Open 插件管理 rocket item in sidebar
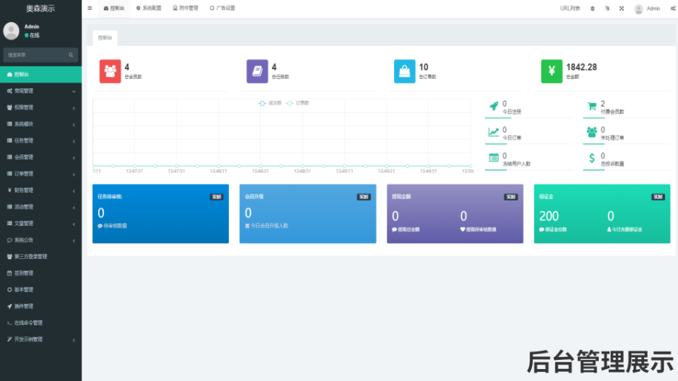Image resolution: width=678 pixels, height=381 pixels. [x=41, y=306]
